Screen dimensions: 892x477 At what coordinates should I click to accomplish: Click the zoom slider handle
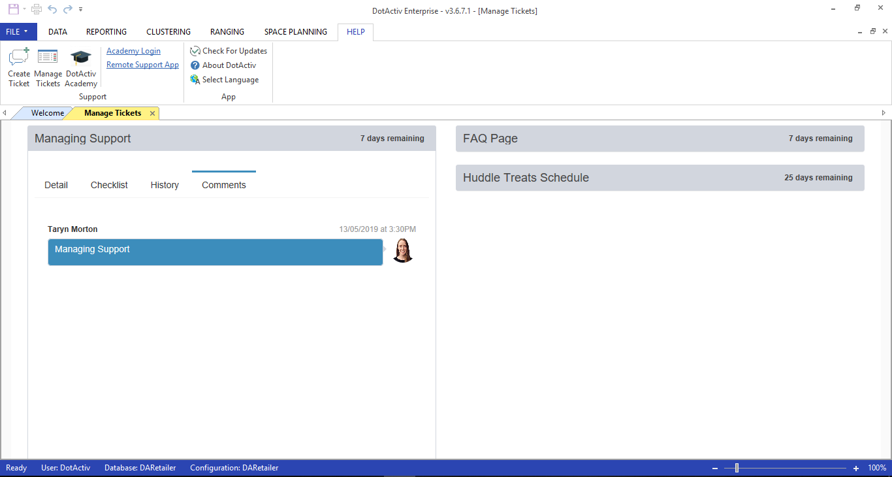[x=737, y=468]
